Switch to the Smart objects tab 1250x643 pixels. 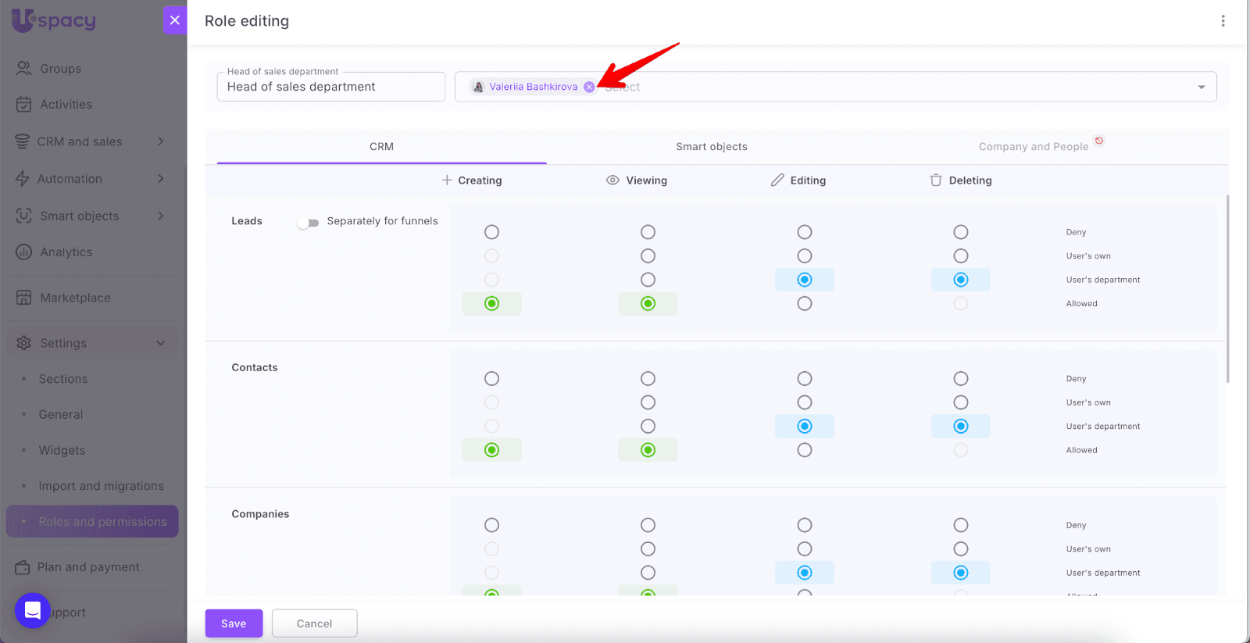(x=711, y=147)
